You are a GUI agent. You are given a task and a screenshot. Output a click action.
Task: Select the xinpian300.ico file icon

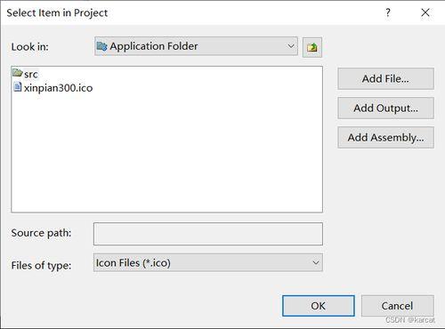click(18, 87)
